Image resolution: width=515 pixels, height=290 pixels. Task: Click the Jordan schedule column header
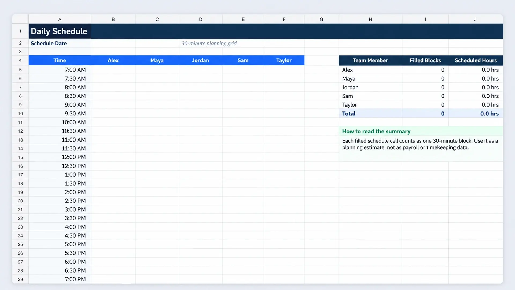pyautogui.click(x=200, y=60)
